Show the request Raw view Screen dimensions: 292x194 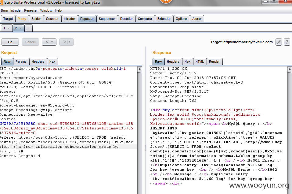[x=7, y=62]
